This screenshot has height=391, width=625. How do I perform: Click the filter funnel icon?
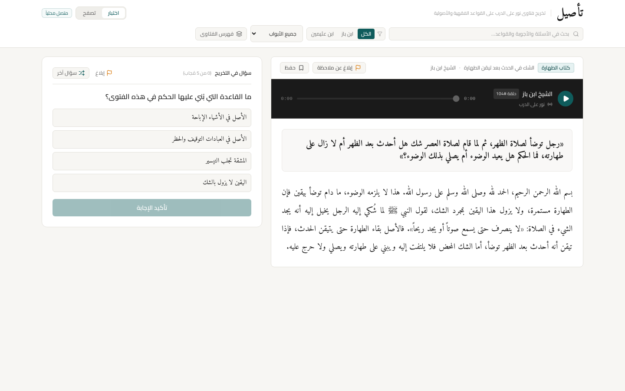coord(380,34)
